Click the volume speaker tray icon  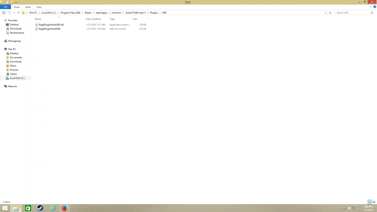tap(359, 208)
